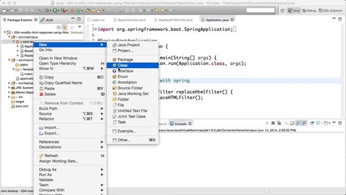Expand the Run As submenu
This screenshot has width=346, height=195.
coord(70,174)
